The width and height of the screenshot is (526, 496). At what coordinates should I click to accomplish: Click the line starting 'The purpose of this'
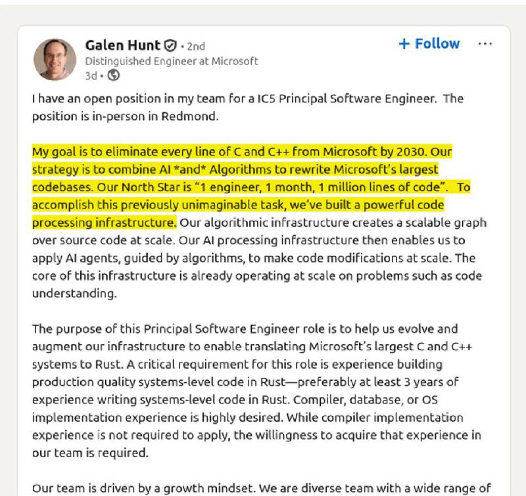pyautogui.click(x=245, y=328)
